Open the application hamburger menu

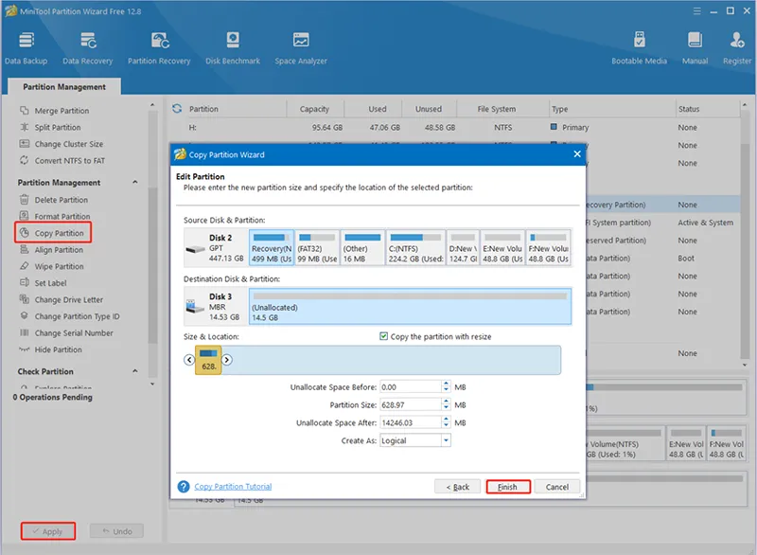[x=696, y=11]
